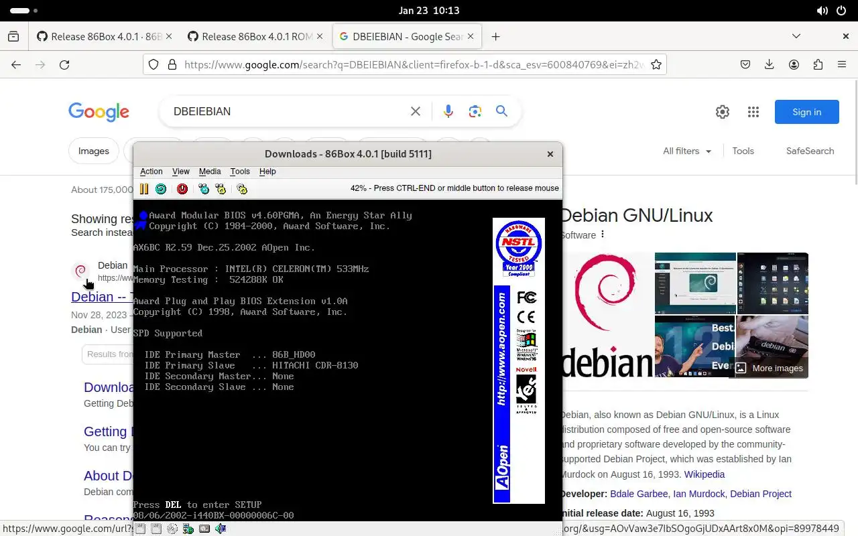Click the teal hard reset icon in 86Box
The height and width of the screenshot is (536, 858).
point(161,189)
